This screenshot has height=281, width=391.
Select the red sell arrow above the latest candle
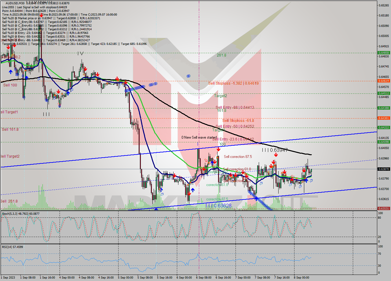304,170
